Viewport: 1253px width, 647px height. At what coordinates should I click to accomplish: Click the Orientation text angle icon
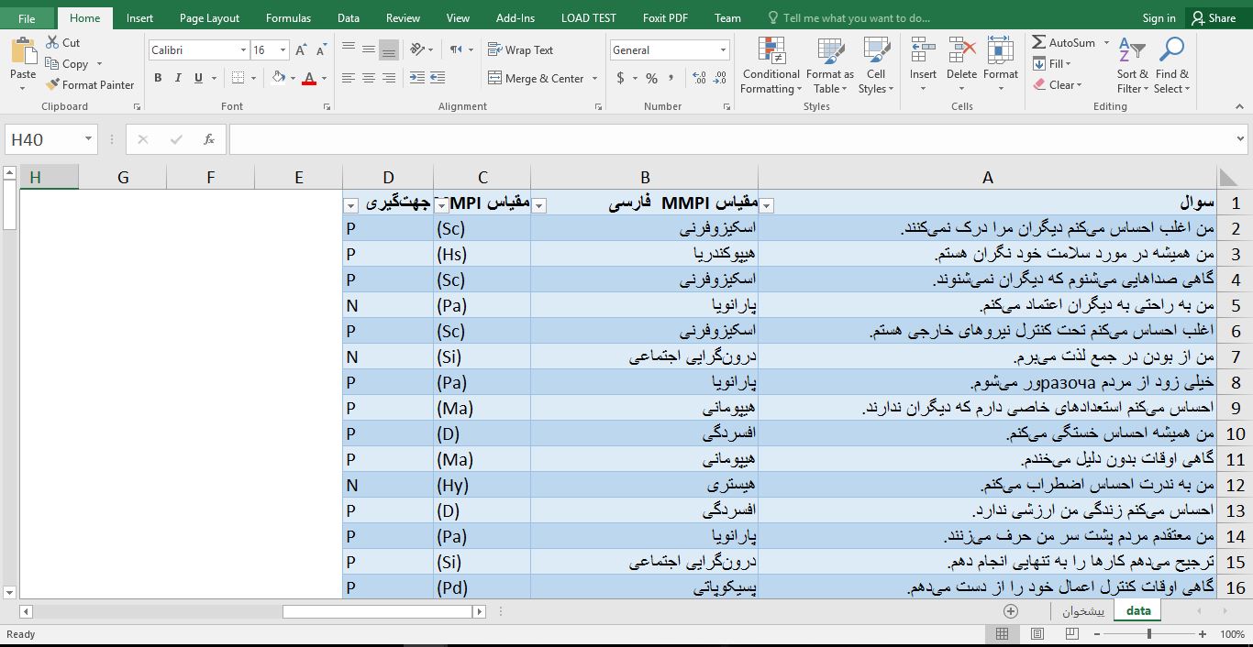coord(418,49)
